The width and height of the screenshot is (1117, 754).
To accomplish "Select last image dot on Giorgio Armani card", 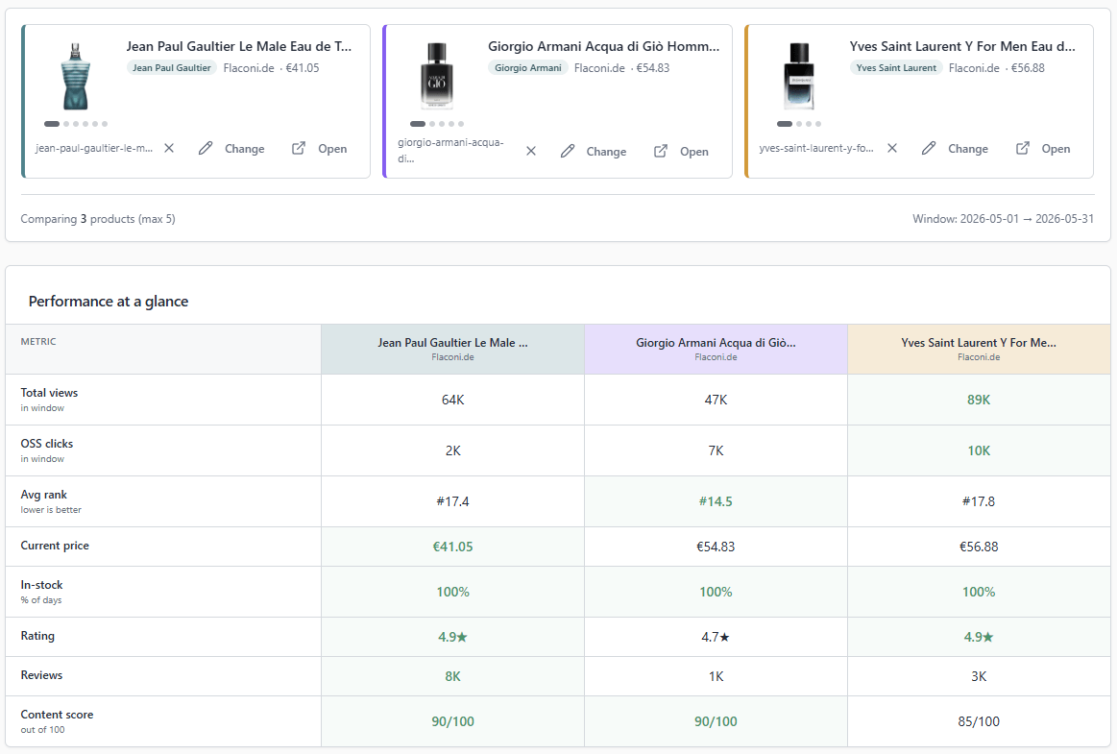I will pyautogui.click(x=461, y=124).
